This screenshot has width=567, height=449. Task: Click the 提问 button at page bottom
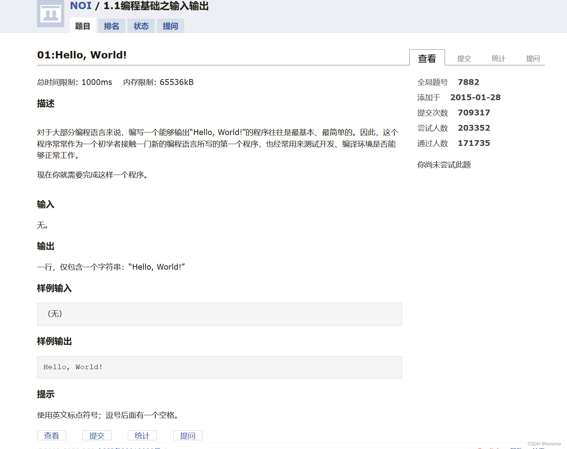[x=187, y=435]
